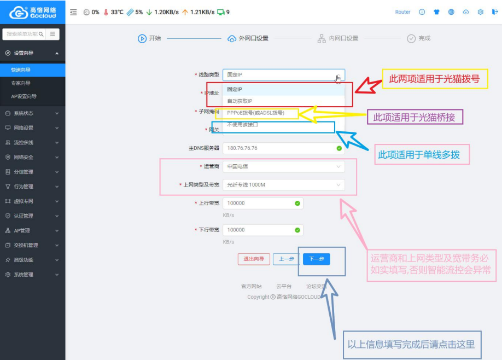Click the 上一步 button
Screen dimensions: 502x360
click(x=286, y=259)
